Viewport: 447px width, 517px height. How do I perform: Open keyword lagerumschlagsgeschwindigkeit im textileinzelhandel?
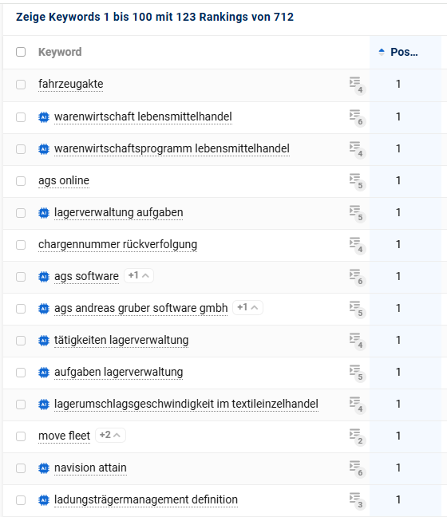tap(187, 404)
